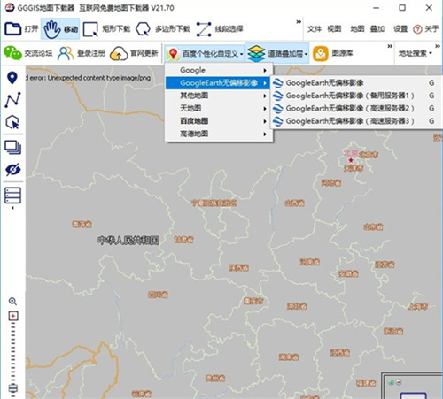Toggle the eye visibility icon in sidebar
The height and width of the screenshot is (399, 443).
(12, 170)
